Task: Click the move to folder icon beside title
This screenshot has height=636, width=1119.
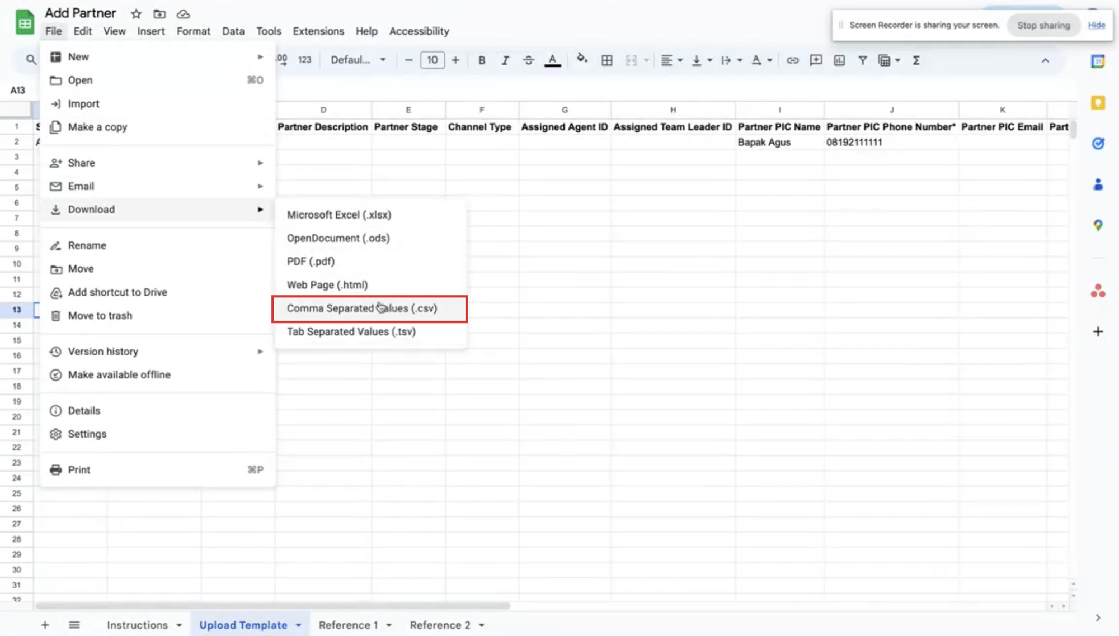Action: [159, 14]
